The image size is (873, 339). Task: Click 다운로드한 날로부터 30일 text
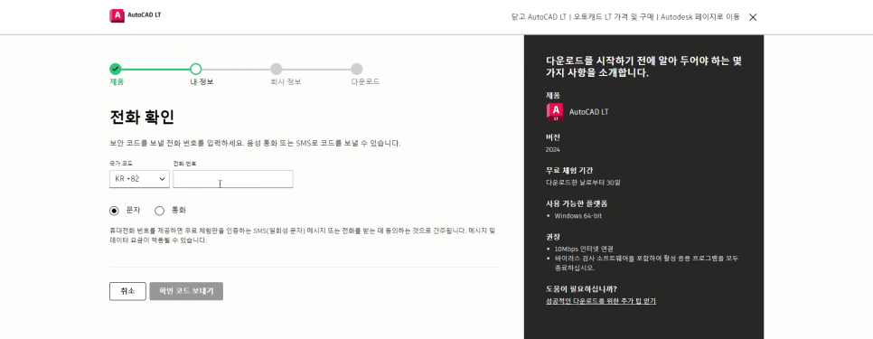pos(583,183)
